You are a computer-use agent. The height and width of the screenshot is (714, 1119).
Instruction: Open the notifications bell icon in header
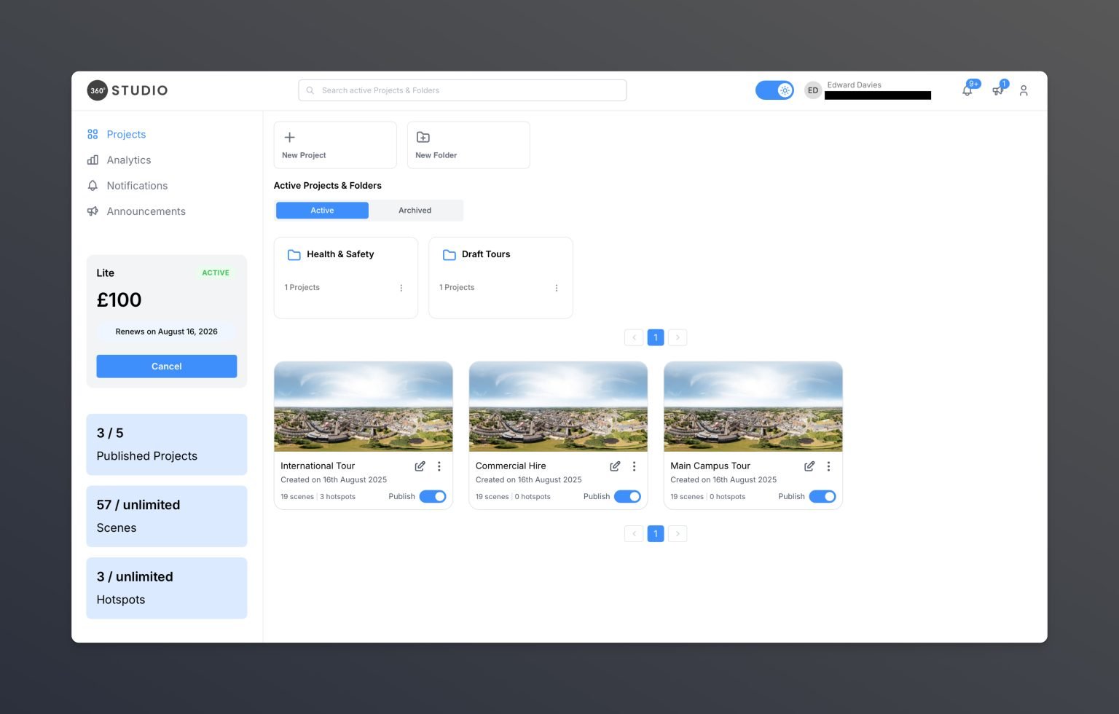pos(967,90)
